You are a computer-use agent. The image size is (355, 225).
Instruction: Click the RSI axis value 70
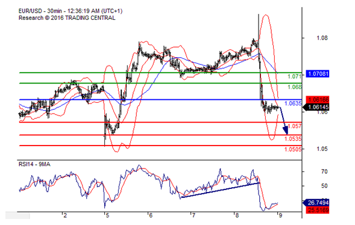[x=324, y=171]
